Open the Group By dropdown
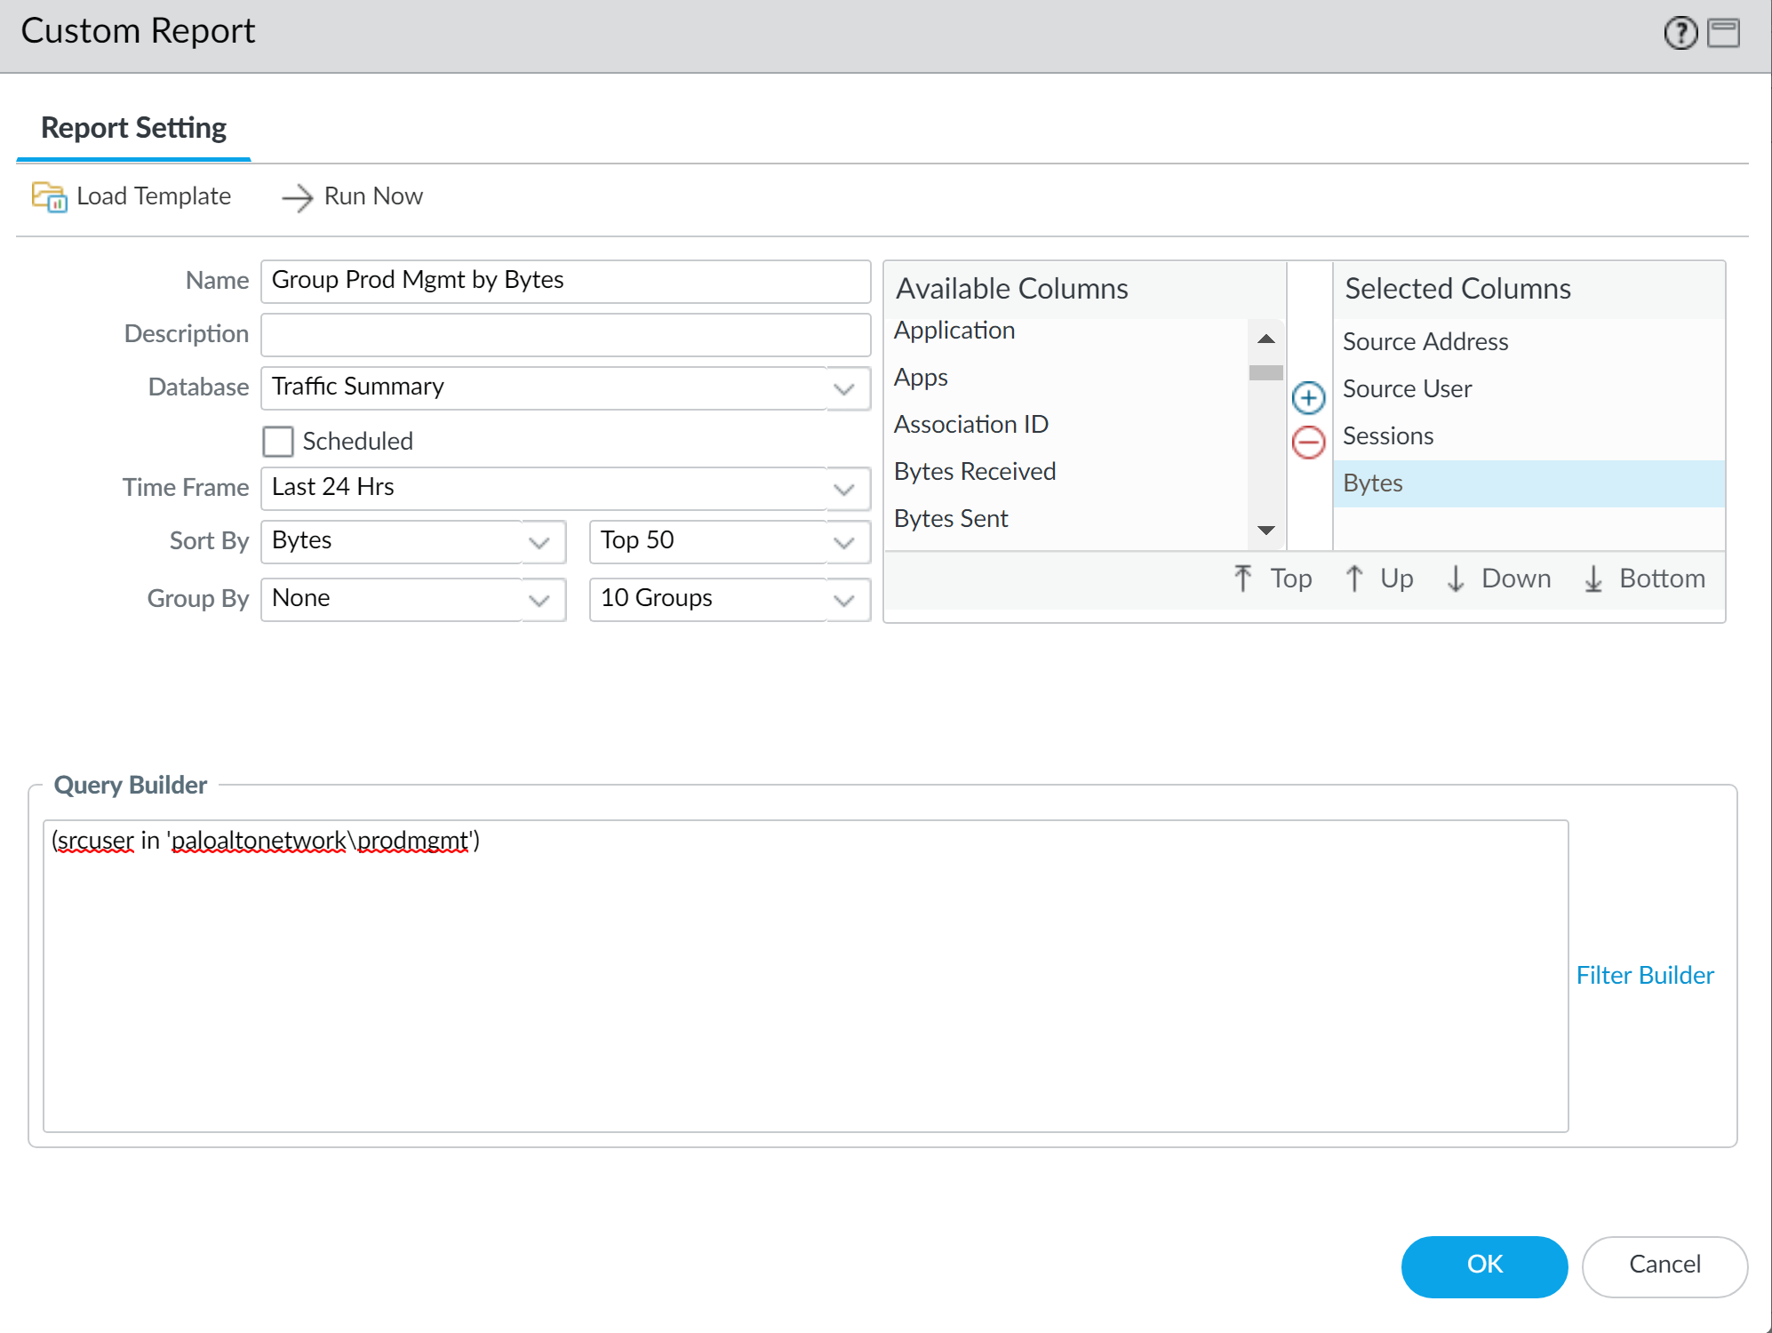The height and width of the screenshot is (1333, 1772). (x=539, y=599)
